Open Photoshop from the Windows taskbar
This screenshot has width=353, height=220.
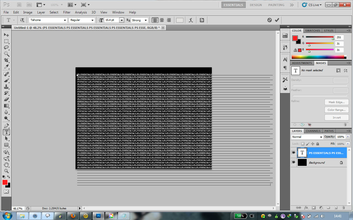click(98, 216)
